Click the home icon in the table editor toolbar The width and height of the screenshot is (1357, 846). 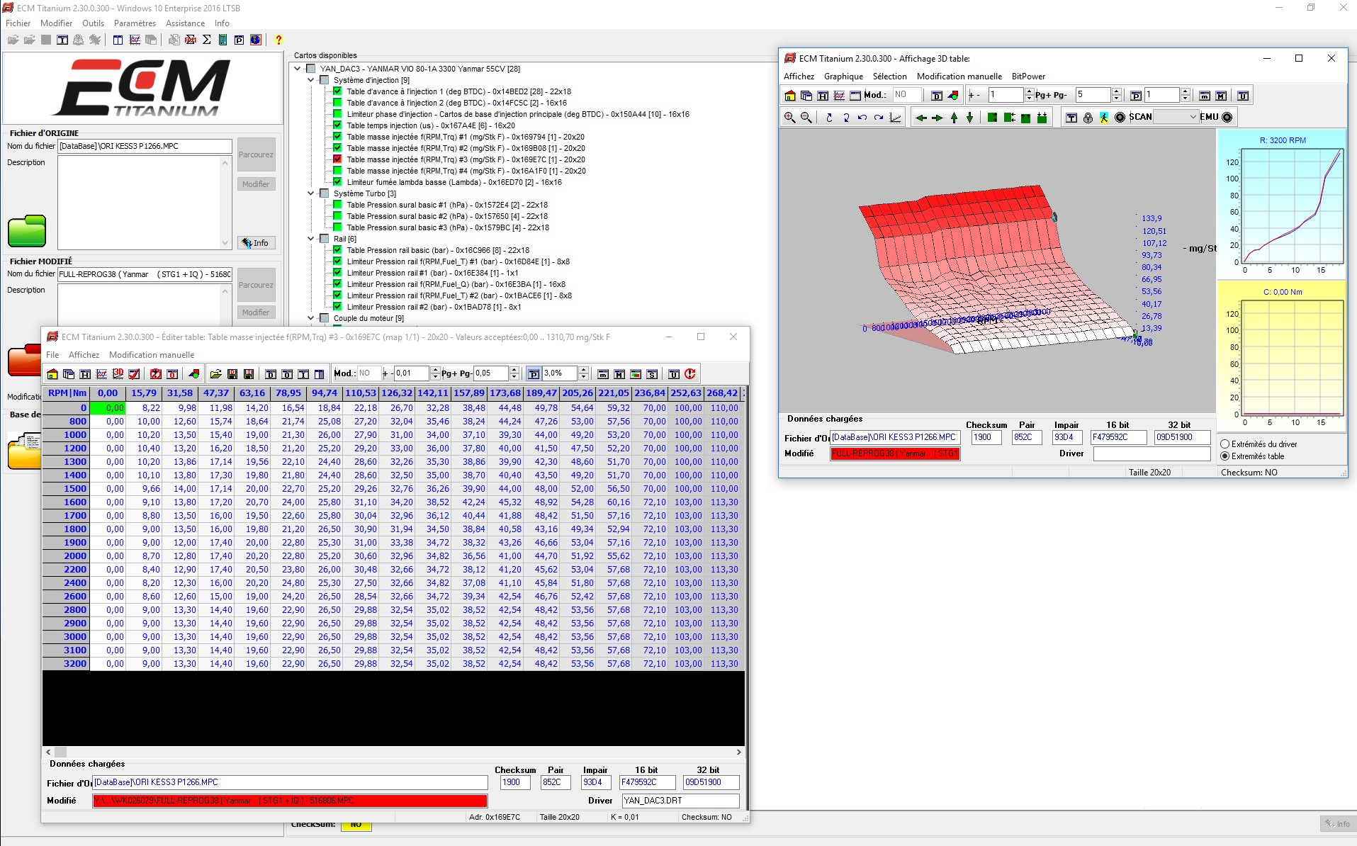pyautogui.click(x=52, y=373)
